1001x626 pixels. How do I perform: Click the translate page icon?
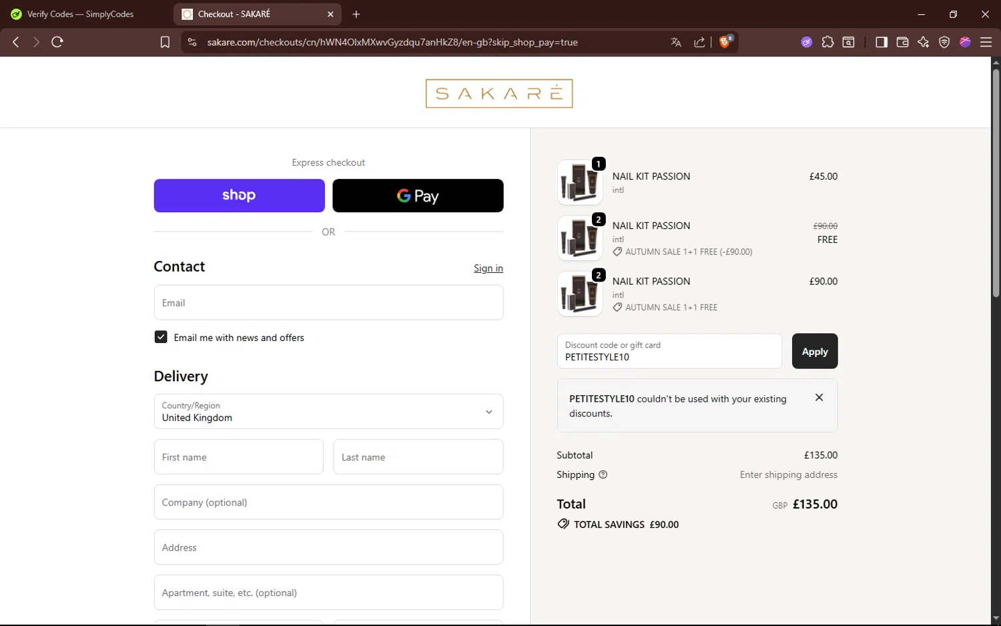pos(676,42)
